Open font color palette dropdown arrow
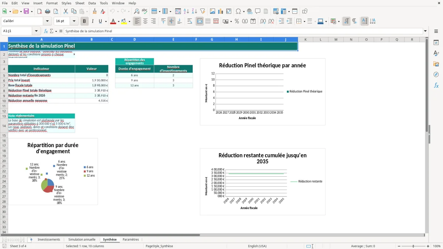This screenshot has width=443, height=249. tap(119, 21)
